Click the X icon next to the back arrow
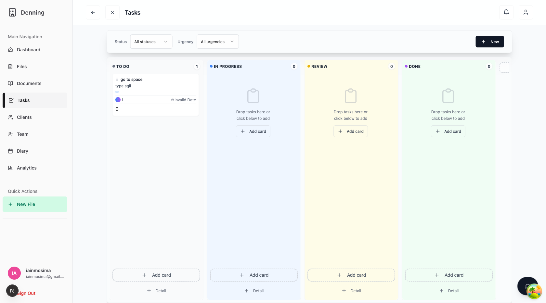This screenshot has width=546, height=303. pyautogui.click(x=112, y=12)
